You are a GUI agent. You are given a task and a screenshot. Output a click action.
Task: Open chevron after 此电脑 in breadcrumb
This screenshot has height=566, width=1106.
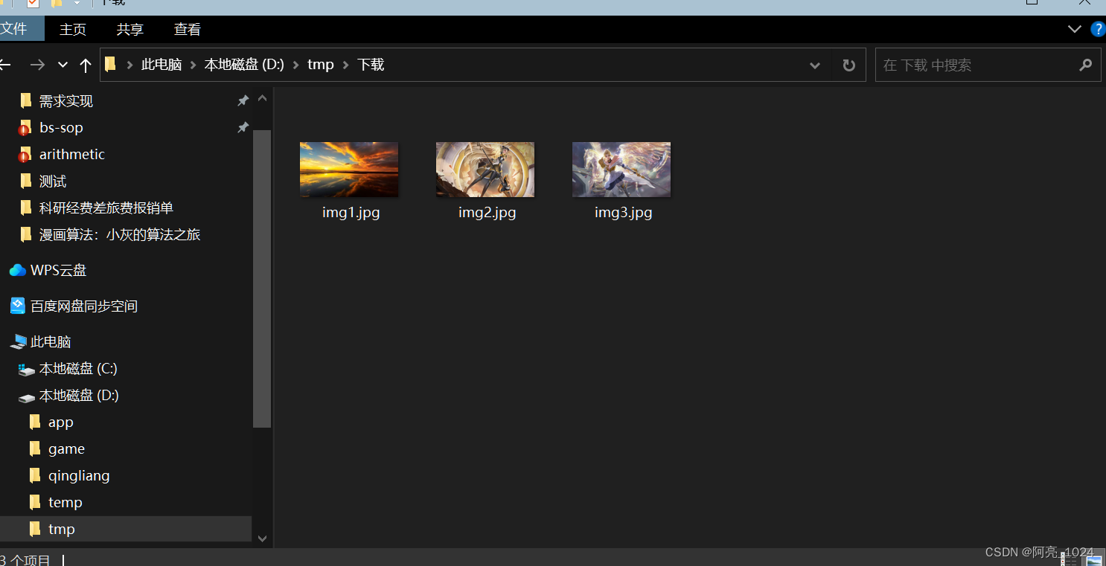coord(193,65)
